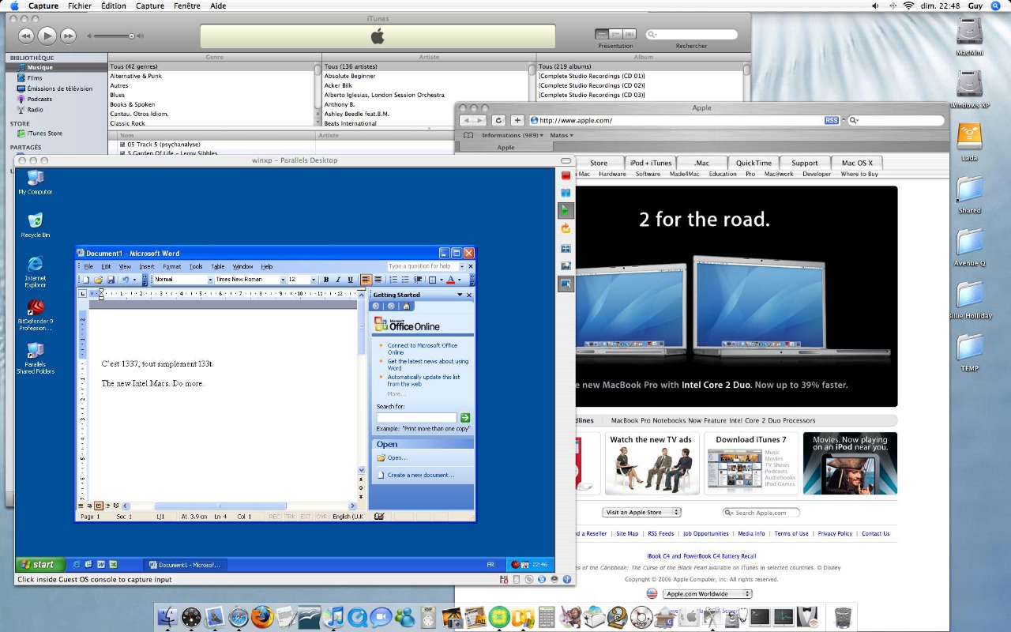Toggle Underline formatting in Word
The height and width of the screenshot is (632, 1011).
pyautogui.click(x=350, y=280)
